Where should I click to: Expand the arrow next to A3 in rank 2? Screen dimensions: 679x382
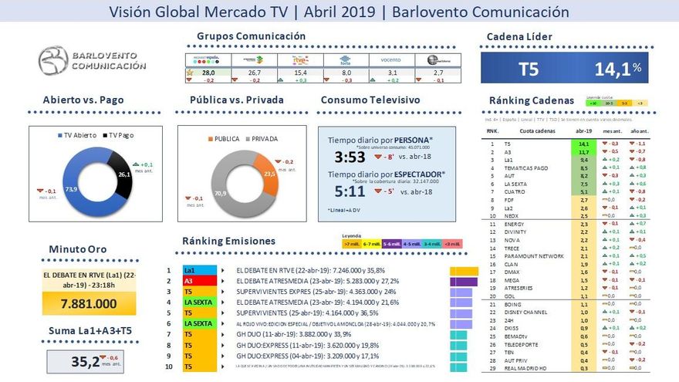[222, 282]
